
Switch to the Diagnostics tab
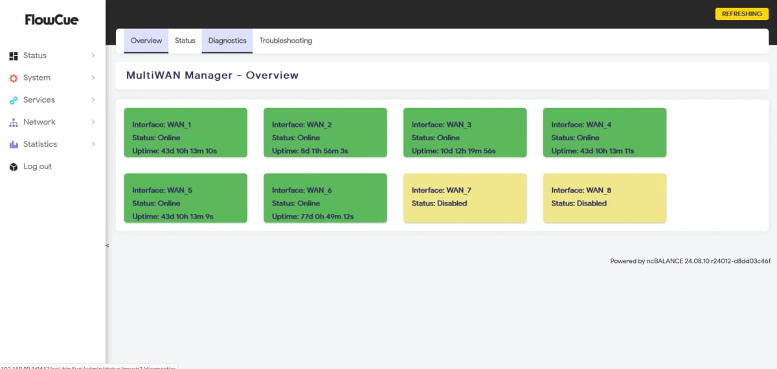pos(227,41)
